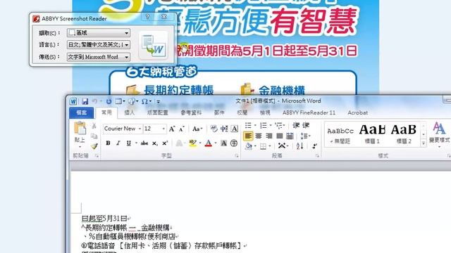Open the Paragraph (段落) dialog launcher
451x253 pixels.
tap(317, 156)
